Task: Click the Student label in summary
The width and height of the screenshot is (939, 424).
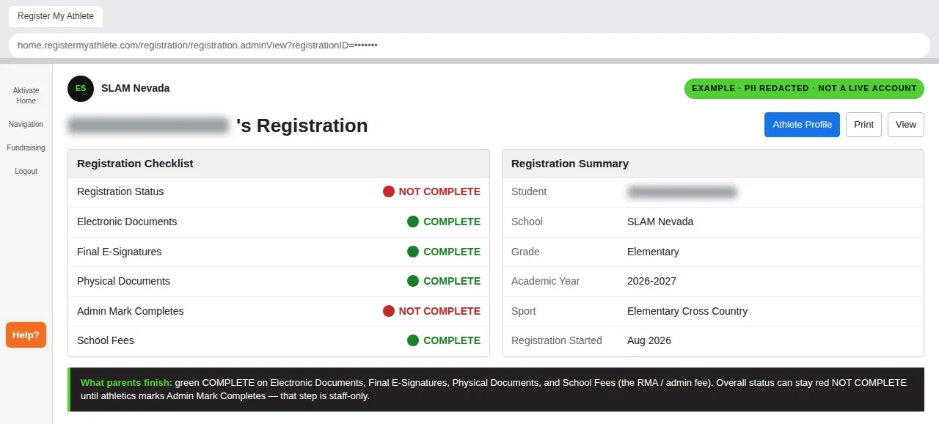Action: tap(529, 191)
